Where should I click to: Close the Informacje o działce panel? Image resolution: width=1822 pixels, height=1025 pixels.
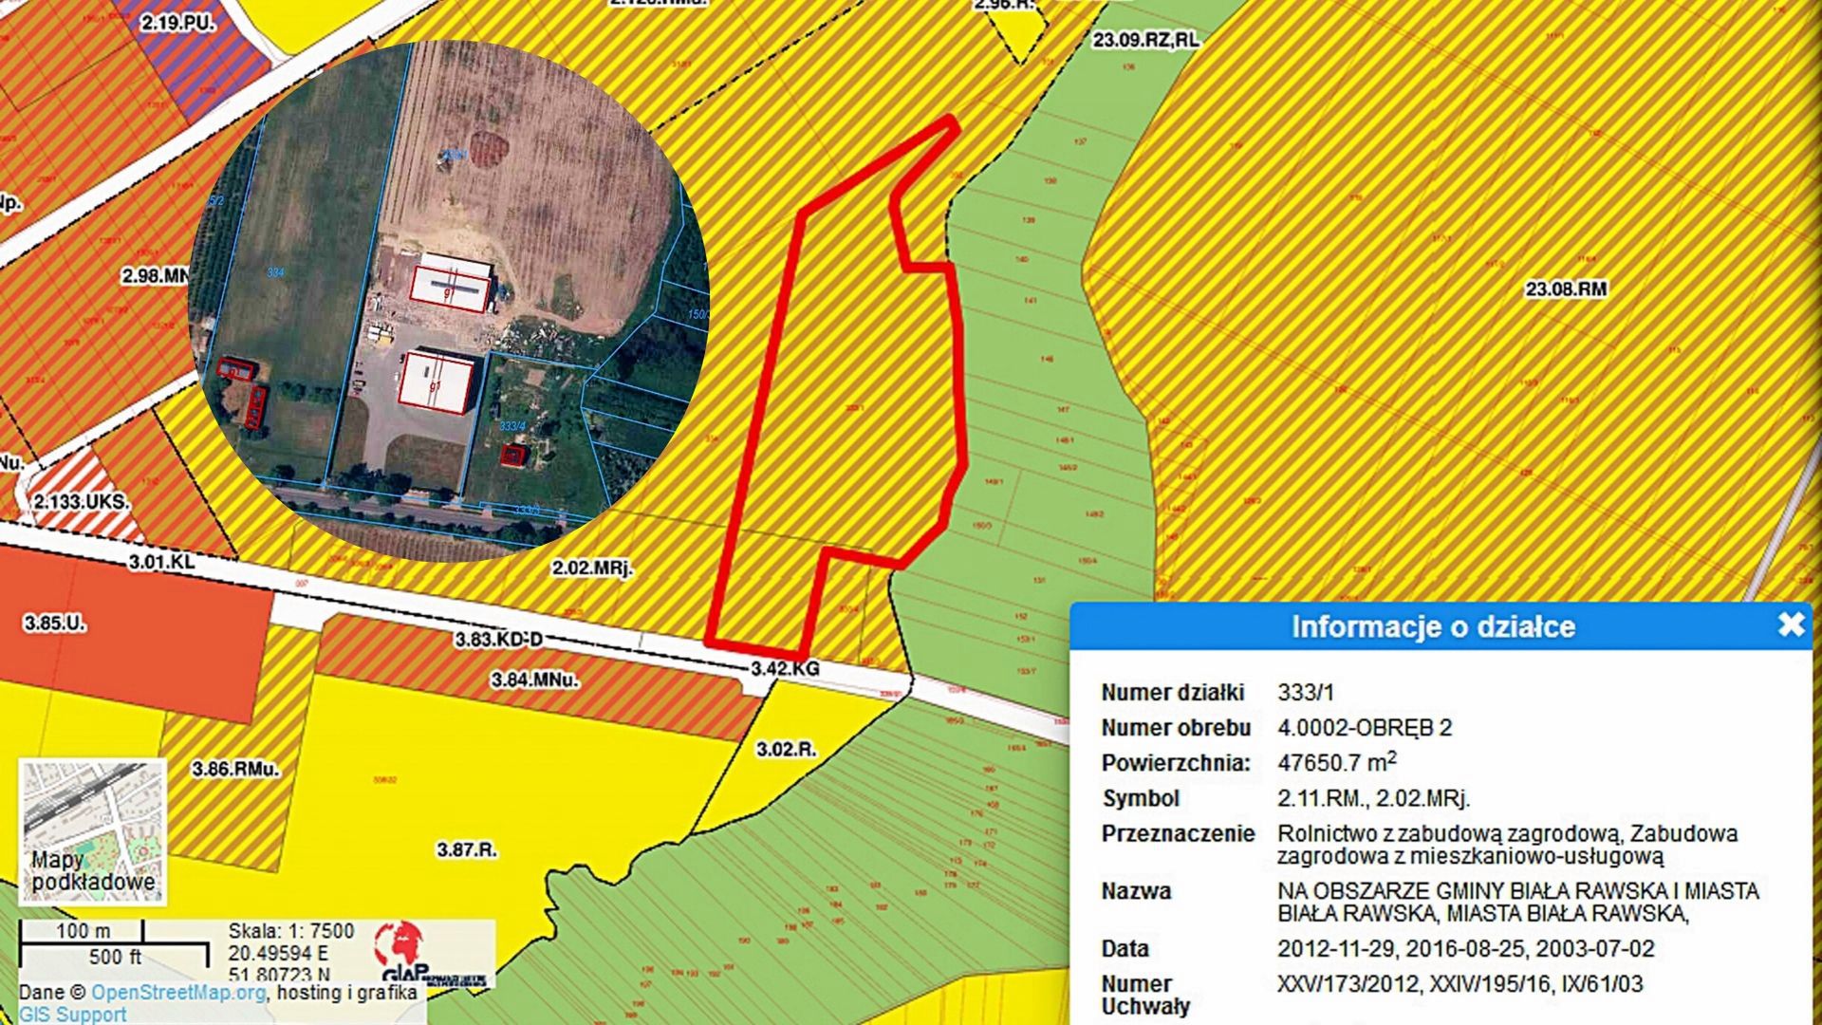pos(1790,624)
